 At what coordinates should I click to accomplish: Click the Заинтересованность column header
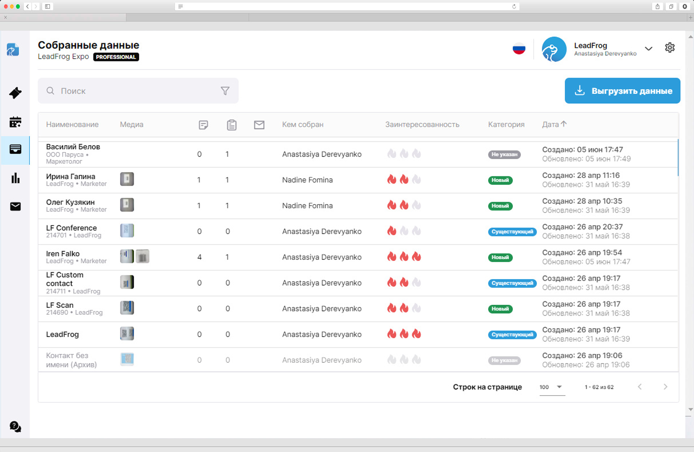[422, 125]
